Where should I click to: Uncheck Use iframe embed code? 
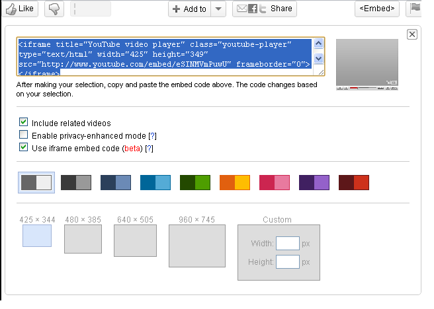24,147
